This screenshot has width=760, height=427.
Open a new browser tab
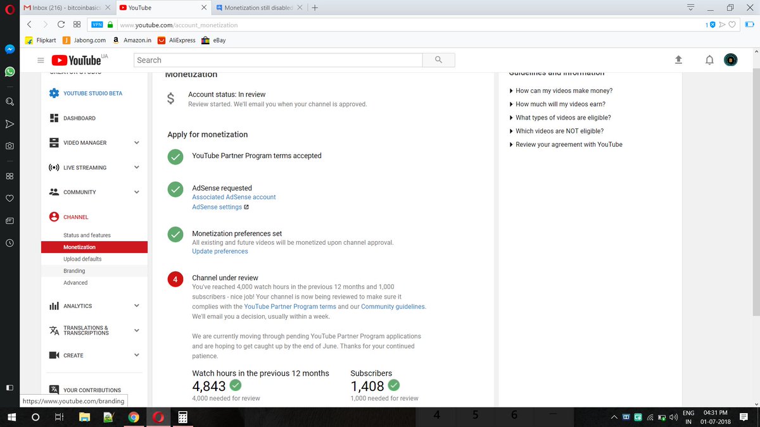point(315,8)
